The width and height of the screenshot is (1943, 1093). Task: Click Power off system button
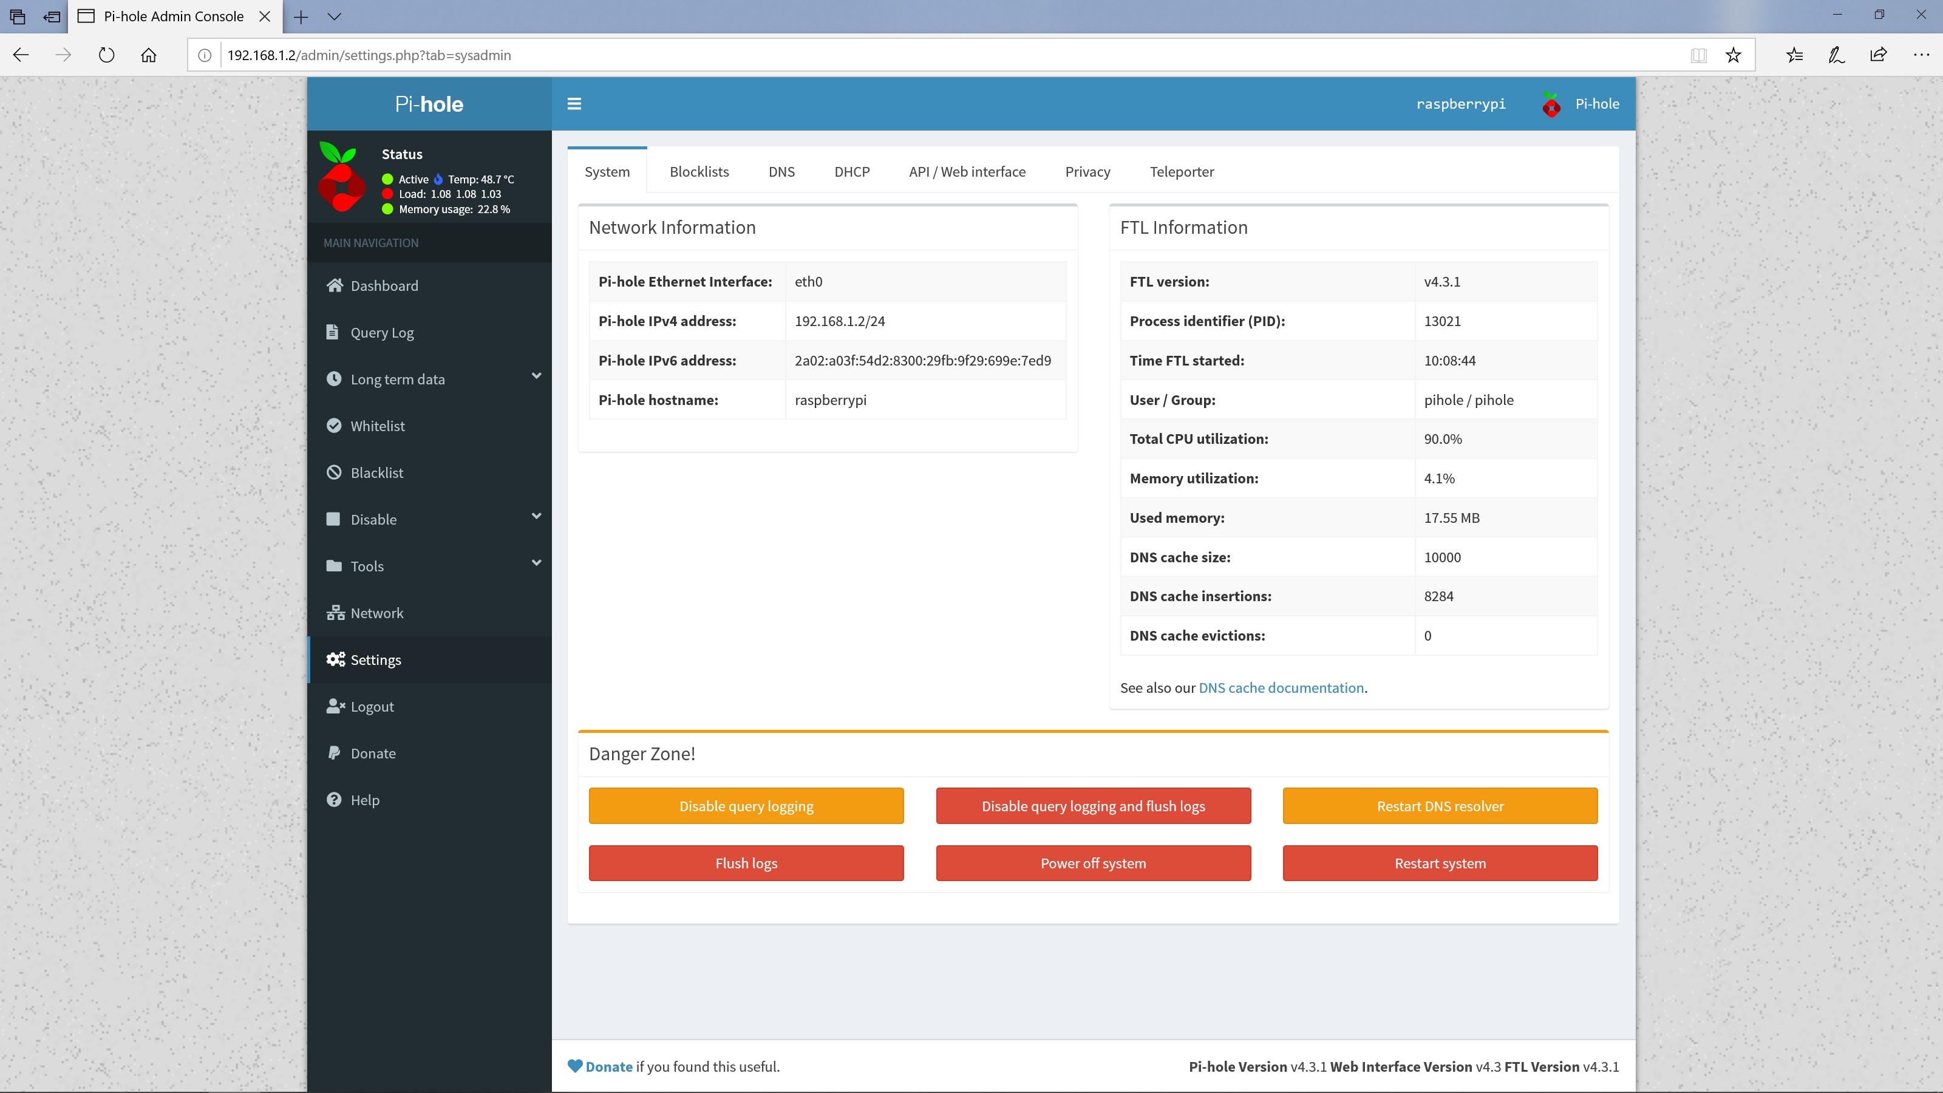1093,863
